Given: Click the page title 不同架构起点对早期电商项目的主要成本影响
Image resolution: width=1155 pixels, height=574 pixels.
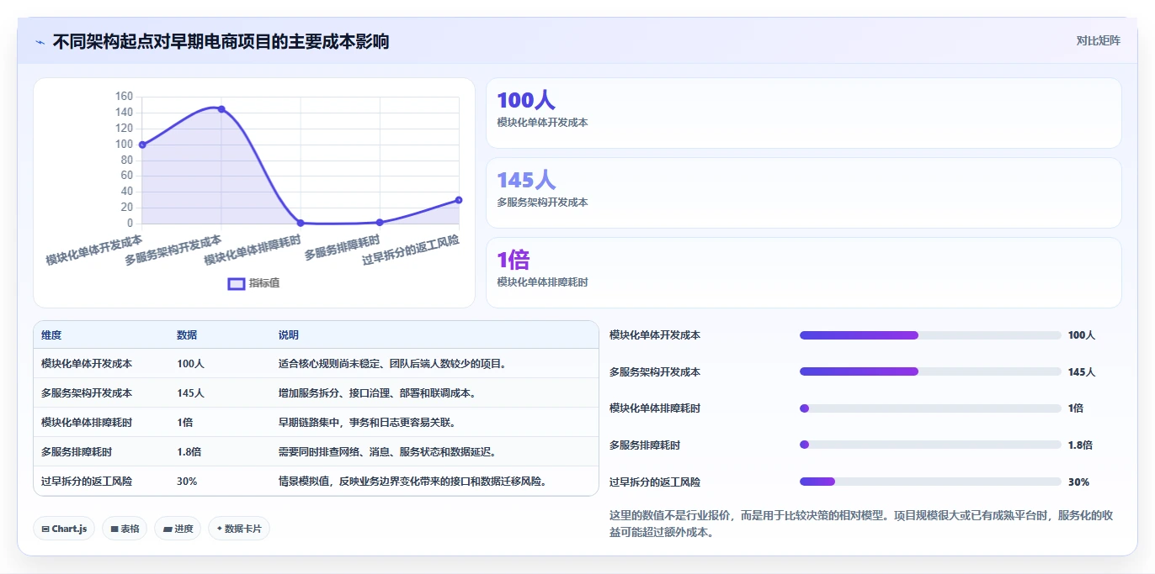Looking at the screenshot, I should [221, 41].
